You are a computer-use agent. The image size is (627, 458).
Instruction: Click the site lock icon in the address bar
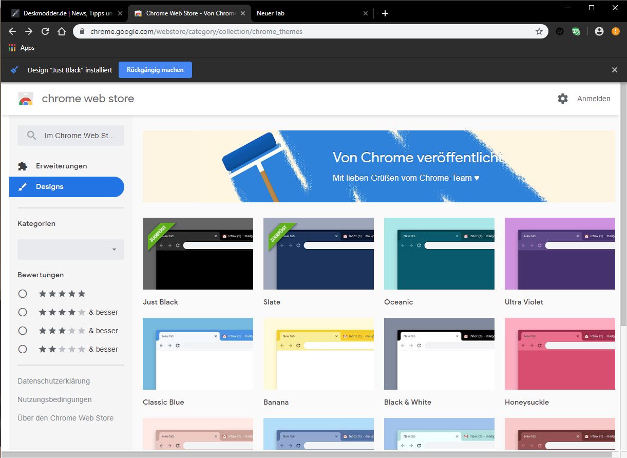(83, 31)
